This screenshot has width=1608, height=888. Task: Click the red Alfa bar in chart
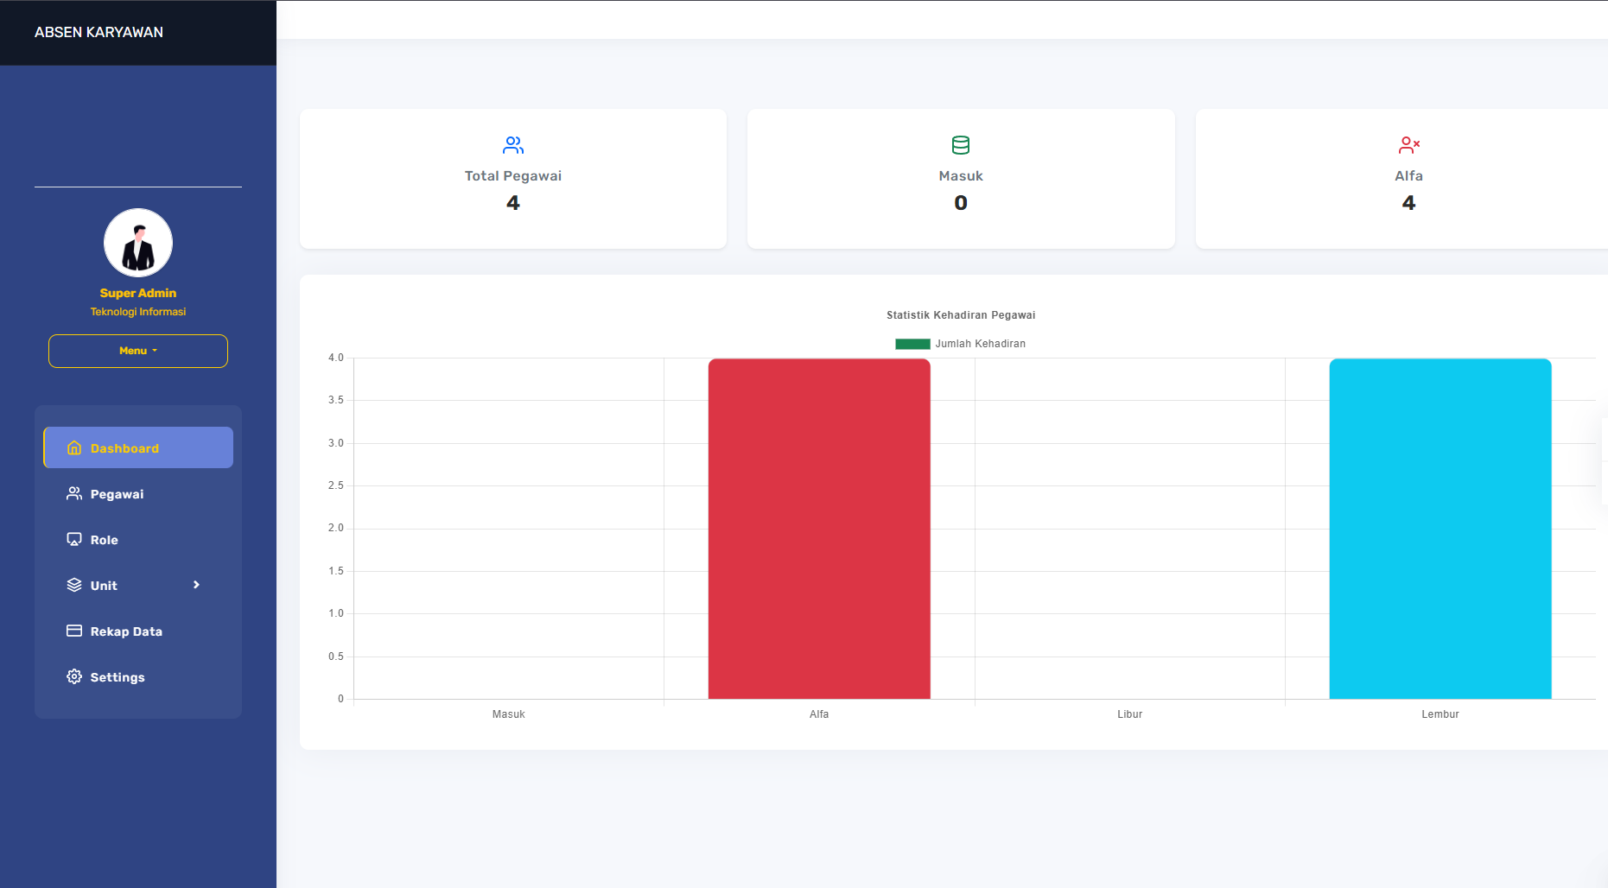819,529
